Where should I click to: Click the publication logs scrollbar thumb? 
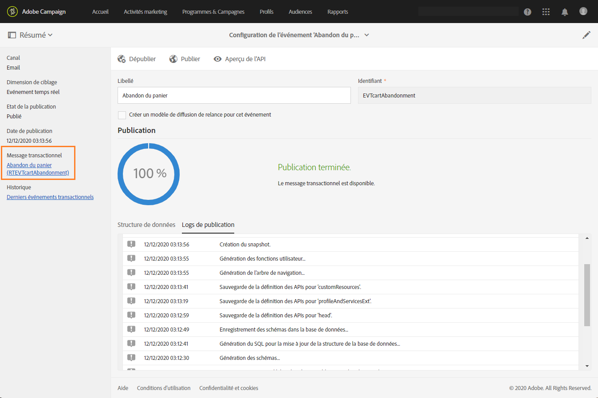coord(587,295)
